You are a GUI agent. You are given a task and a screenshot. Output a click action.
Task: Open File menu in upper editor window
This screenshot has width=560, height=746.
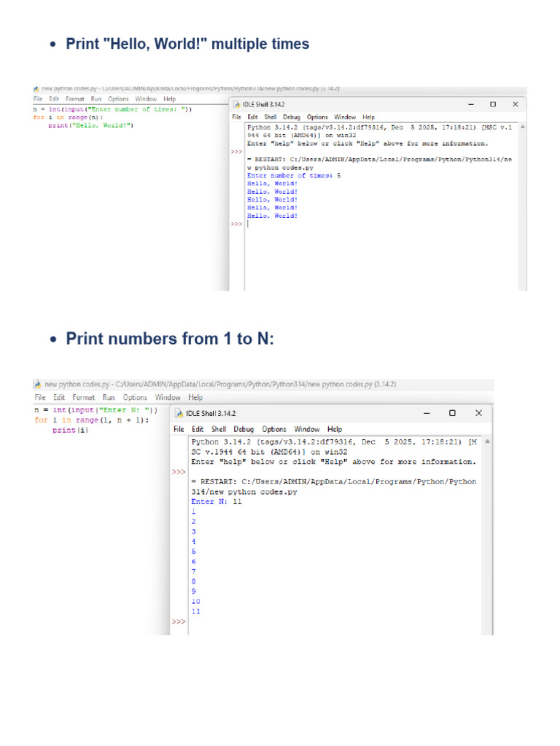38,99
